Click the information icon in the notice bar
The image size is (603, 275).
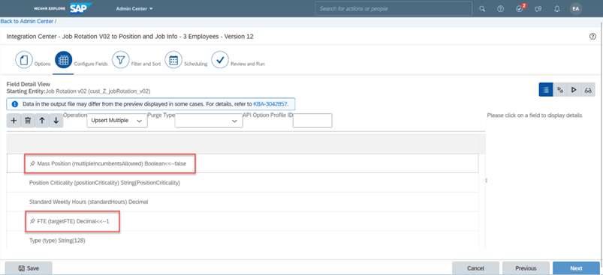15,104
